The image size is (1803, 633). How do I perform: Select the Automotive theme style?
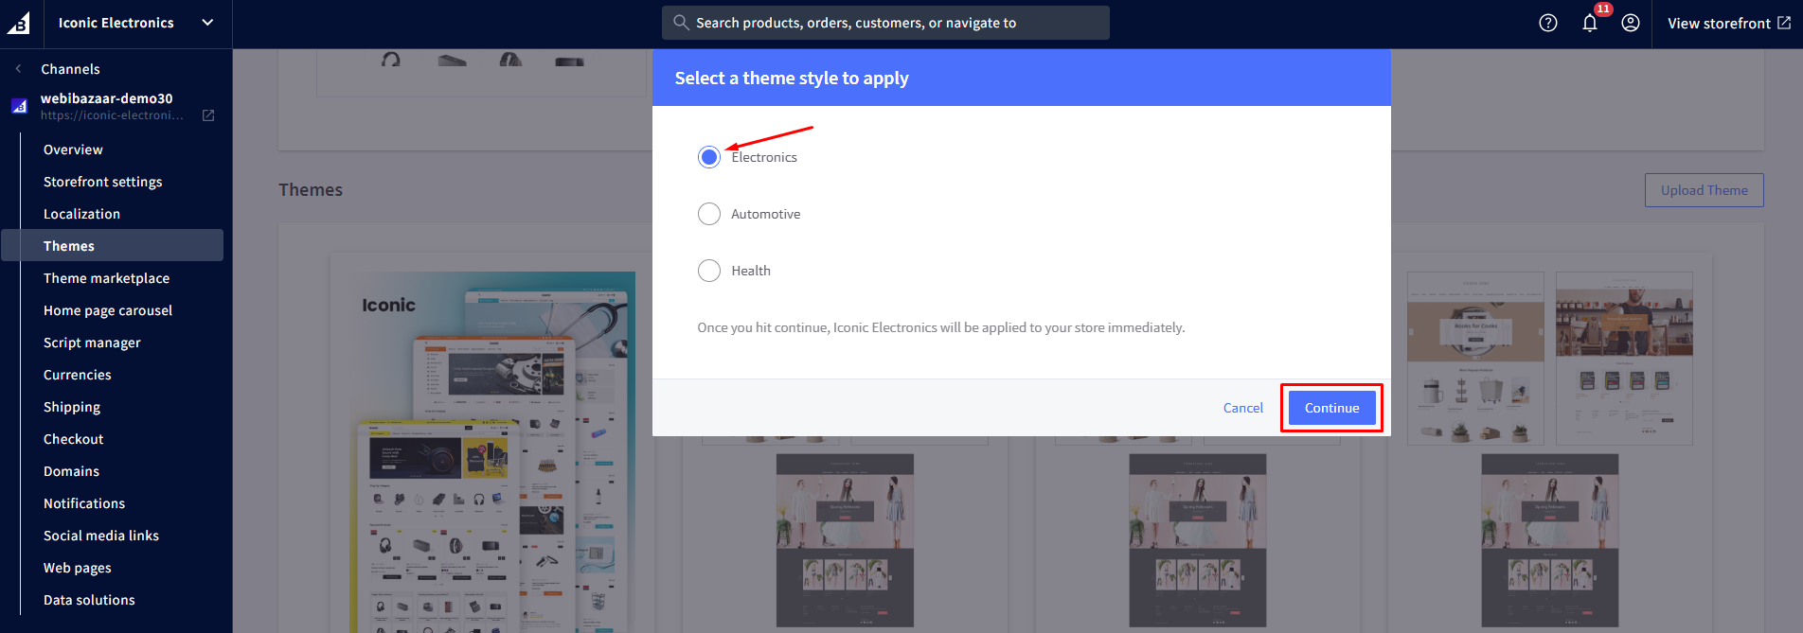709,214
